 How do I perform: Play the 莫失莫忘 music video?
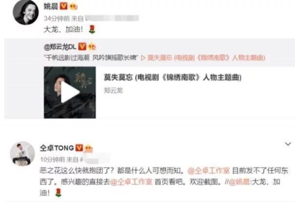(70, 92)
